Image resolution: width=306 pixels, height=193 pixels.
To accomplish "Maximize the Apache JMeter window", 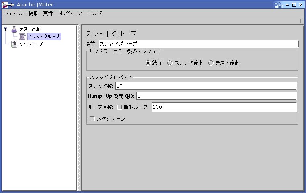I will [x=294, y=5].
